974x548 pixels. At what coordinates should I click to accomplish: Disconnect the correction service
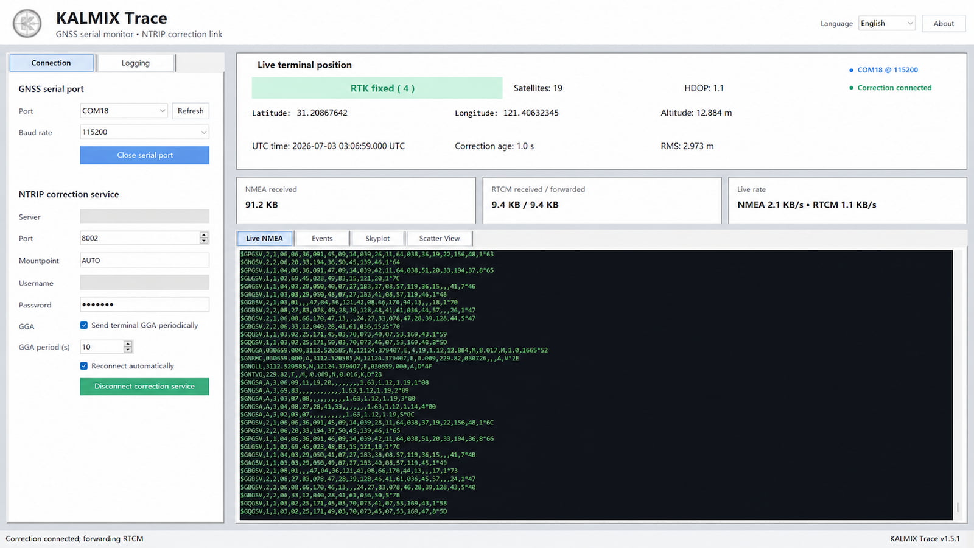[145, 387]
